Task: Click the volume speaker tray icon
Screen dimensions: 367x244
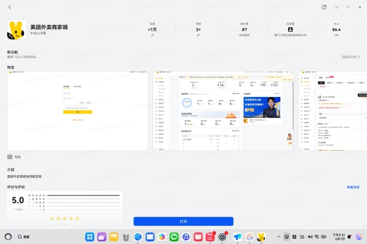Action: 310,237
